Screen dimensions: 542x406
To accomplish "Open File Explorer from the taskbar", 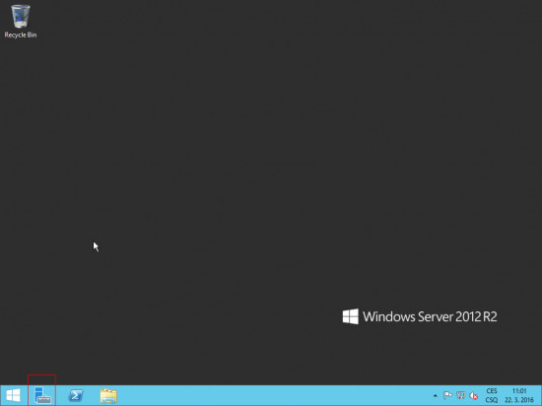I will pyautogui.click(x=108, y=395).
